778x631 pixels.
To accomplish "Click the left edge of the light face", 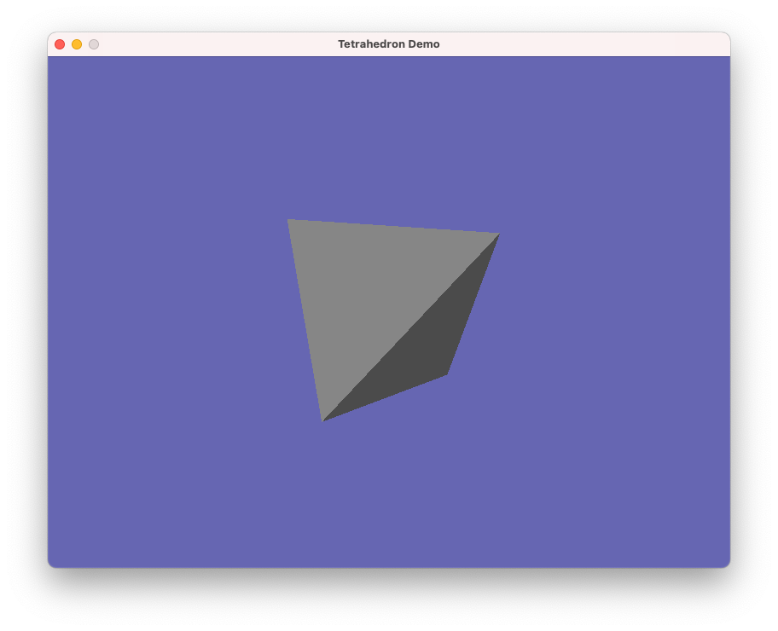I will click(305, 320).
